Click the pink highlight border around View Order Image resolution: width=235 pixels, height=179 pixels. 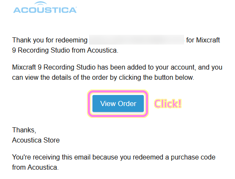(118, 92)
